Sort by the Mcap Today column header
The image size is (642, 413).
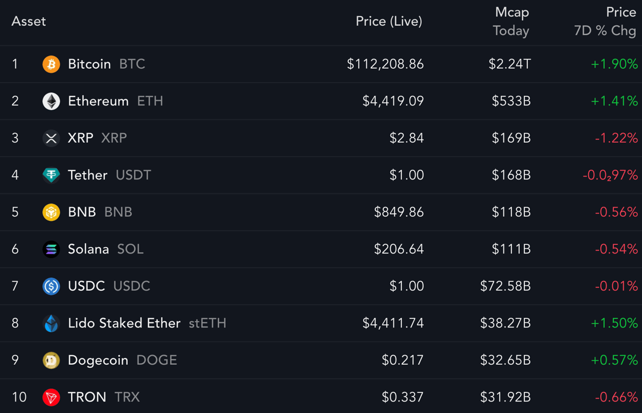511,21
